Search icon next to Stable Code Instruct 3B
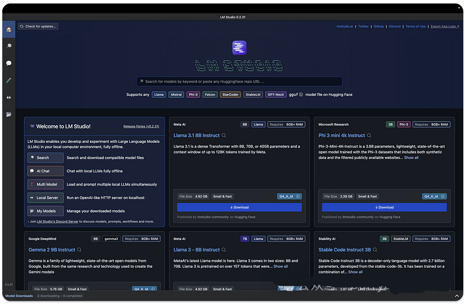The image size is (465, 306). (375, 250)
